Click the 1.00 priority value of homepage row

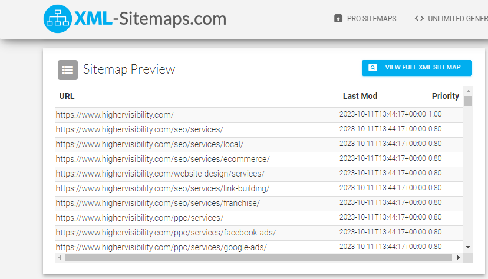(x=435, y=114)
